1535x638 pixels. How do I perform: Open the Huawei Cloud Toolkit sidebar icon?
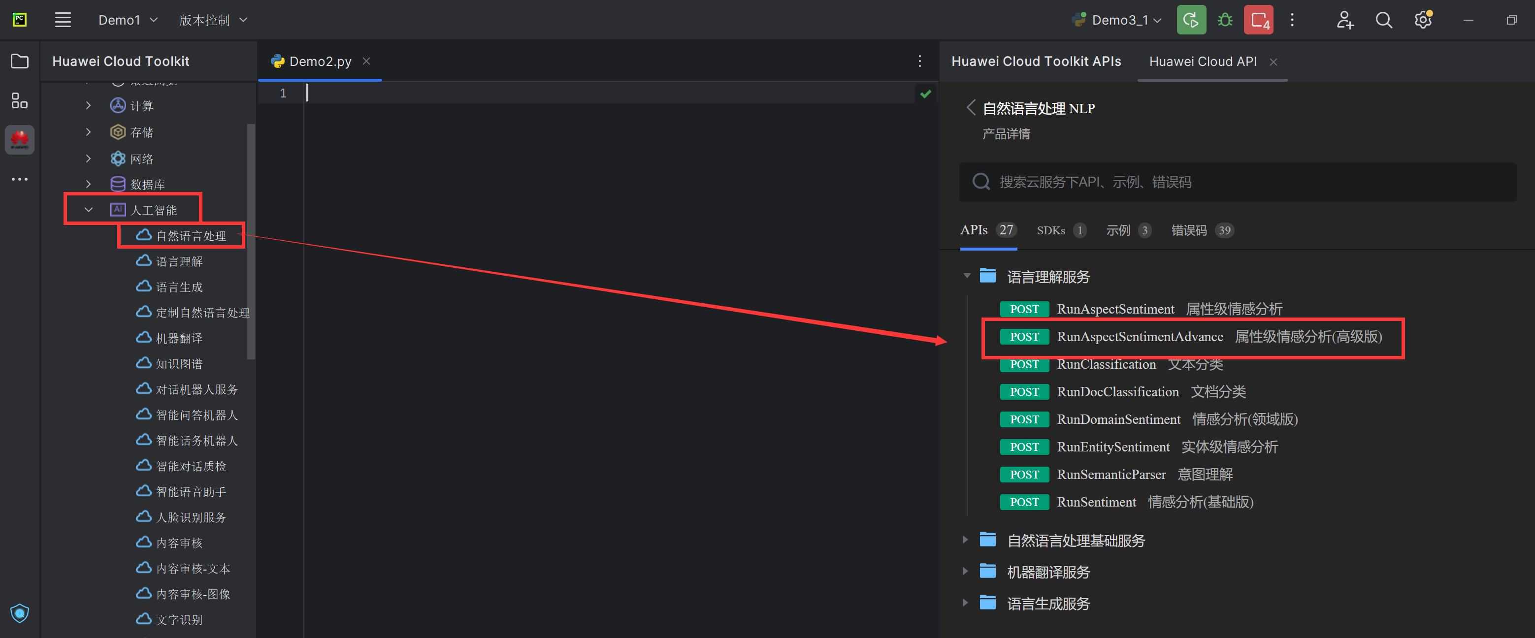(19, 139)
